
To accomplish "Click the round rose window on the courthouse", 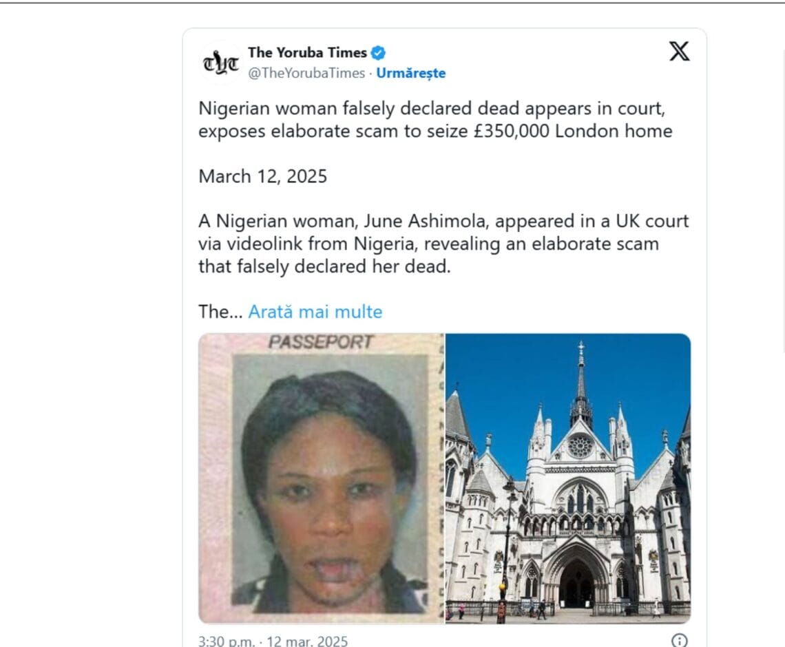I will tap(580, 445).
